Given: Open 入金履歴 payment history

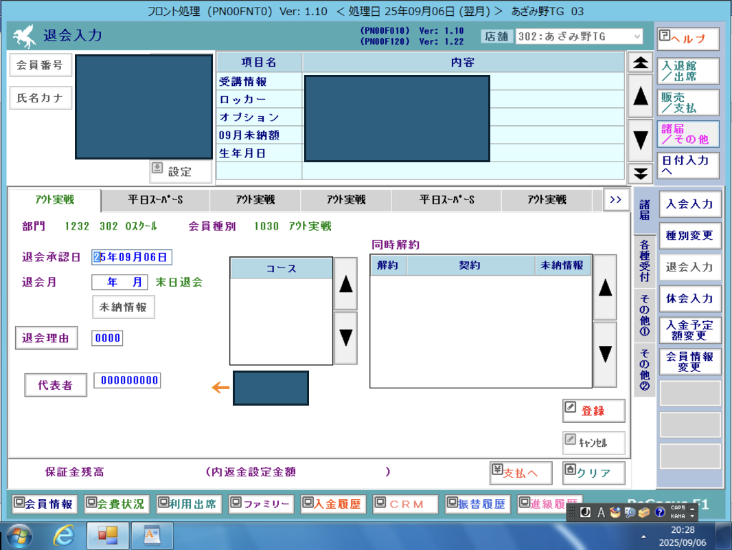Looking at the screenshot, I should coord(333,504).
